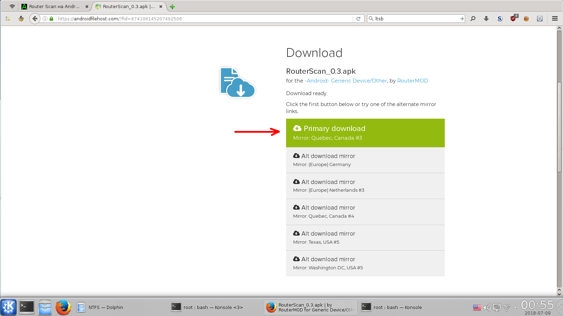The width and height of the screenshot is (563, 316).
Task: Click the page vertical scrollbar thumb
Action: coord(559,126)
